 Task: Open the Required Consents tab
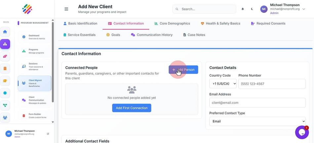(268, 23)
